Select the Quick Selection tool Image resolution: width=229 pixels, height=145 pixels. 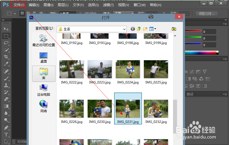coord(6,50)
